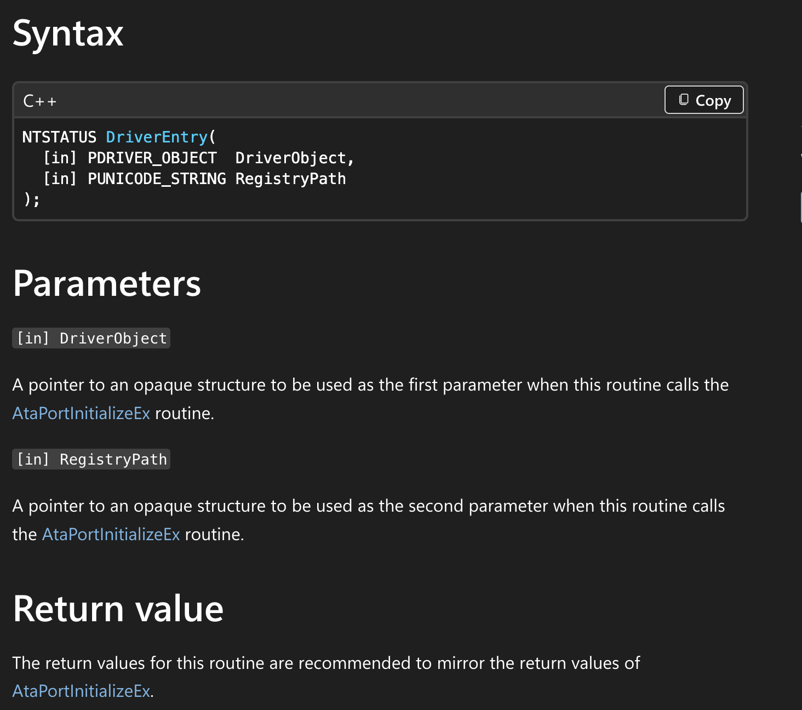The width and height of the screenshot is (802, 710).
Task: Click PUNICODE_STRING type in code block
Action: point(157,179)
